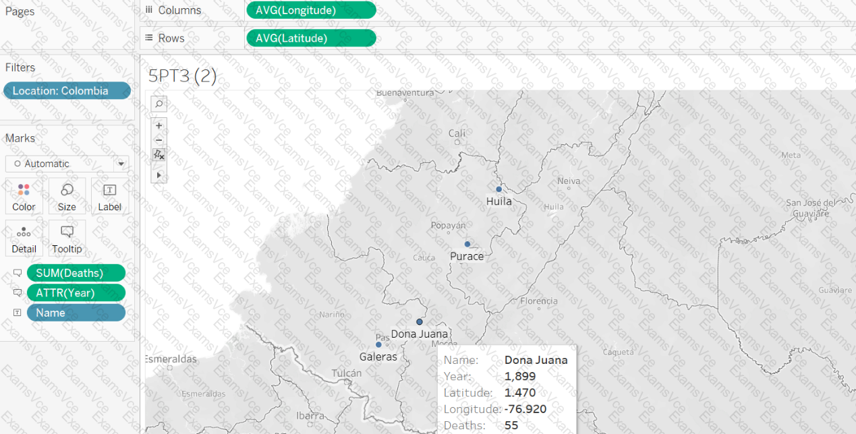Image resolution: width=856 pixels, height=434 pixels.
Task: Open the Automatic mark type dropdown
Action: pyautogui.click(x=67, y=164)
